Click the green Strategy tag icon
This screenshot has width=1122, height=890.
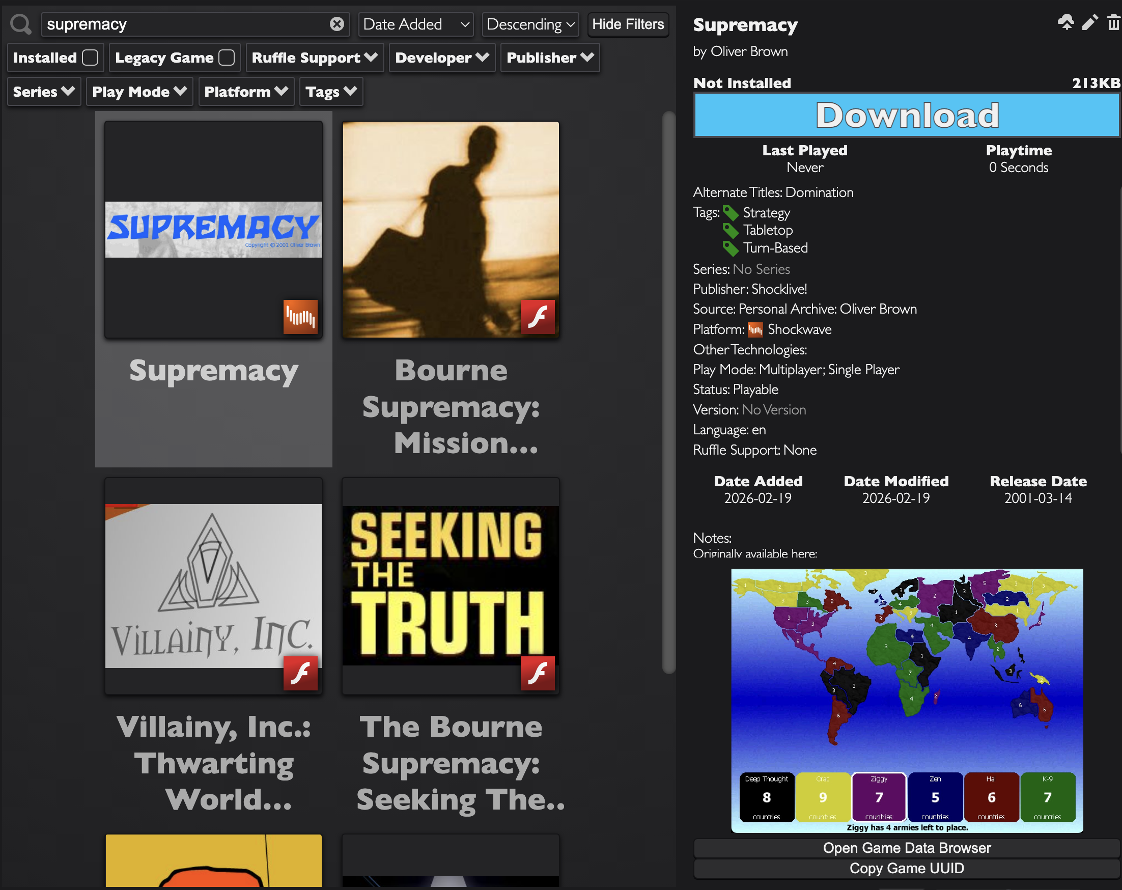(x=731, y=213)
